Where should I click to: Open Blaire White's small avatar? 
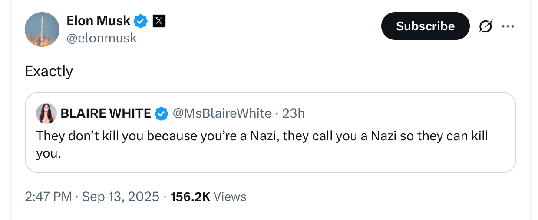[46, 113]
